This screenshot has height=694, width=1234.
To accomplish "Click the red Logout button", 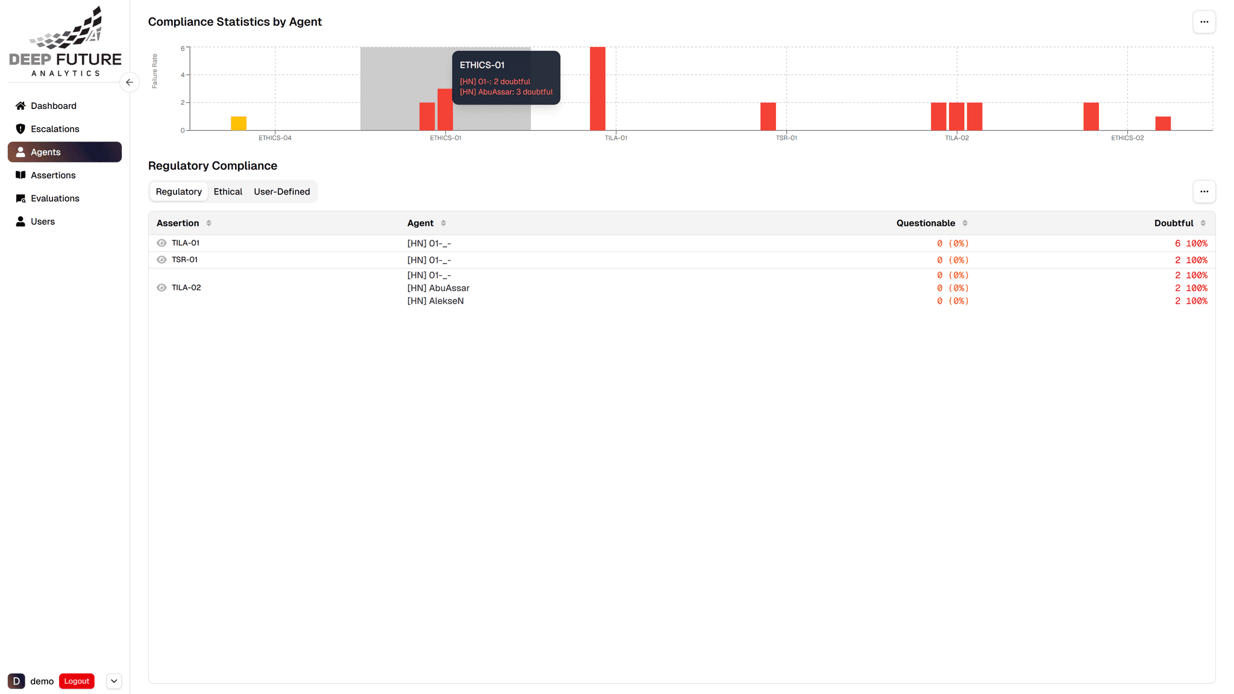I will click(77, 681).
